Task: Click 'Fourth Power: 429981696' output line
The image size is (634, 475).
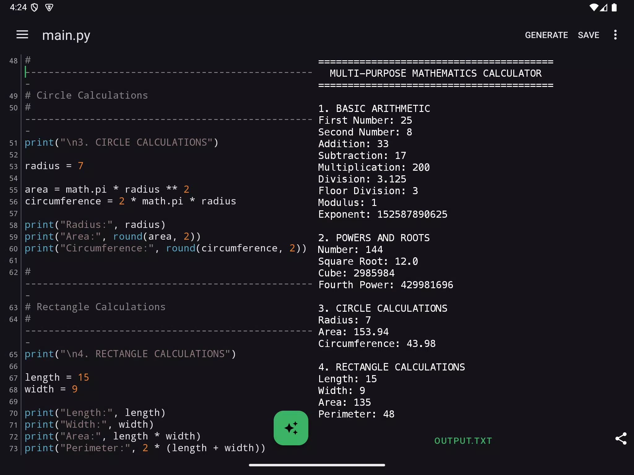Action: 386,285
